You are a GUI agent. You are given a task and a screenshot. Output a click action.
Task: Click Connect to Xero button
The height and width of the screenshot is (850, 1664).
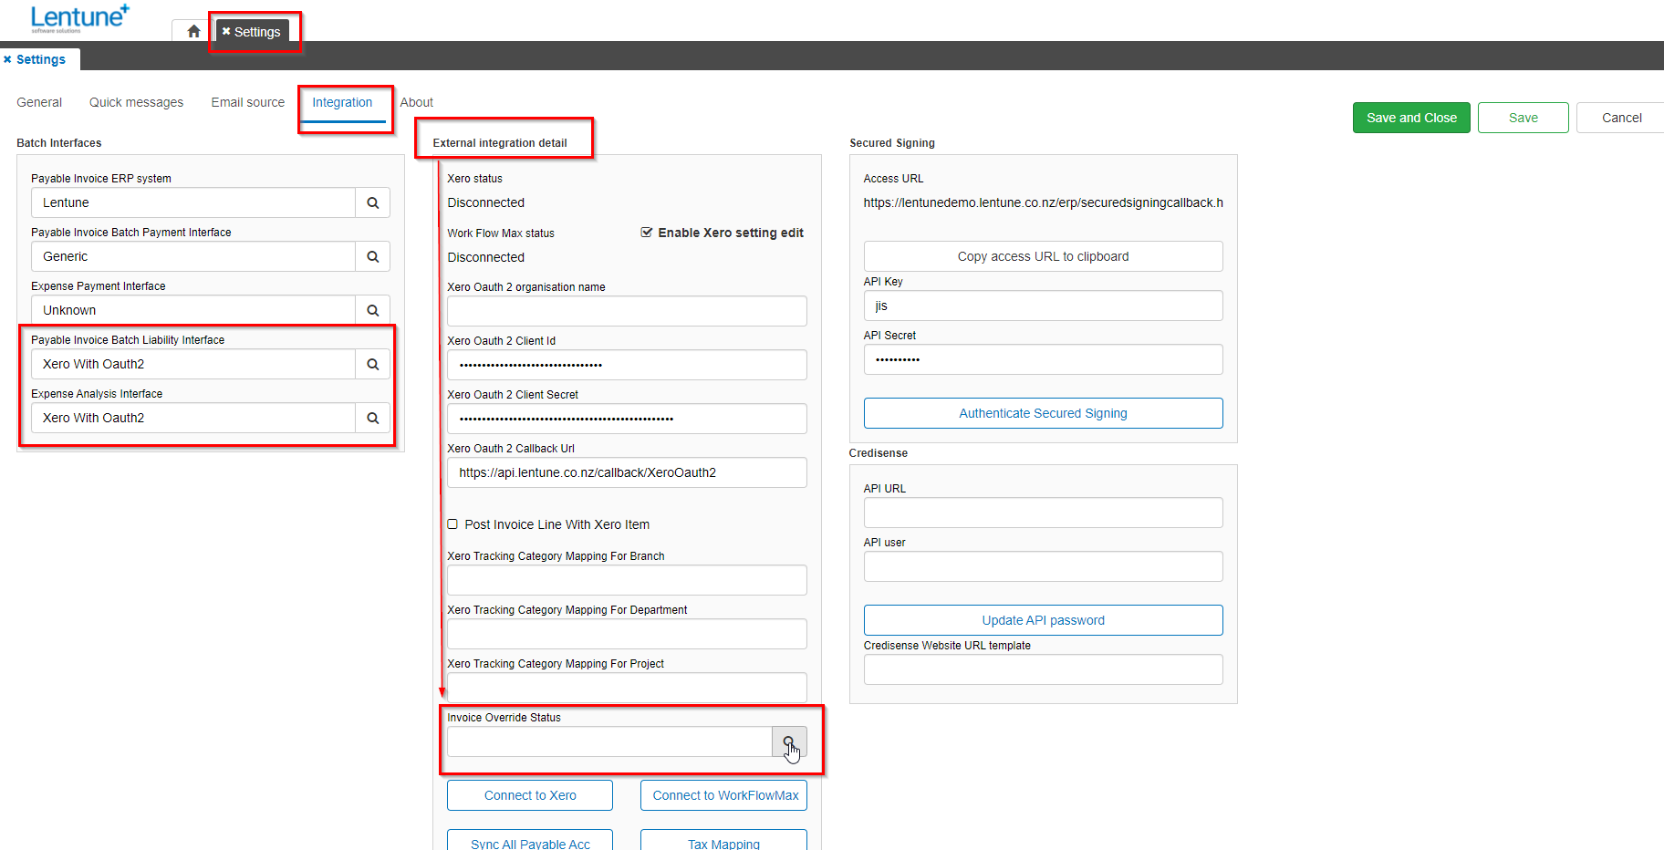coord(530,795)
